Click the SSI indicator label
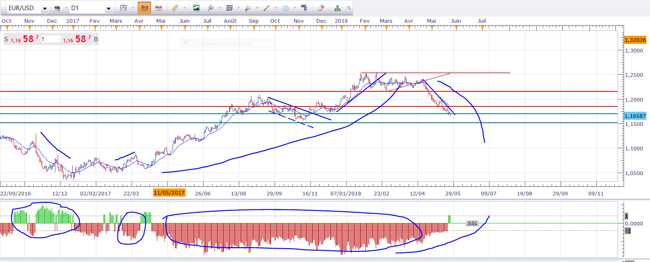650x262 pixels. (472, 223)
